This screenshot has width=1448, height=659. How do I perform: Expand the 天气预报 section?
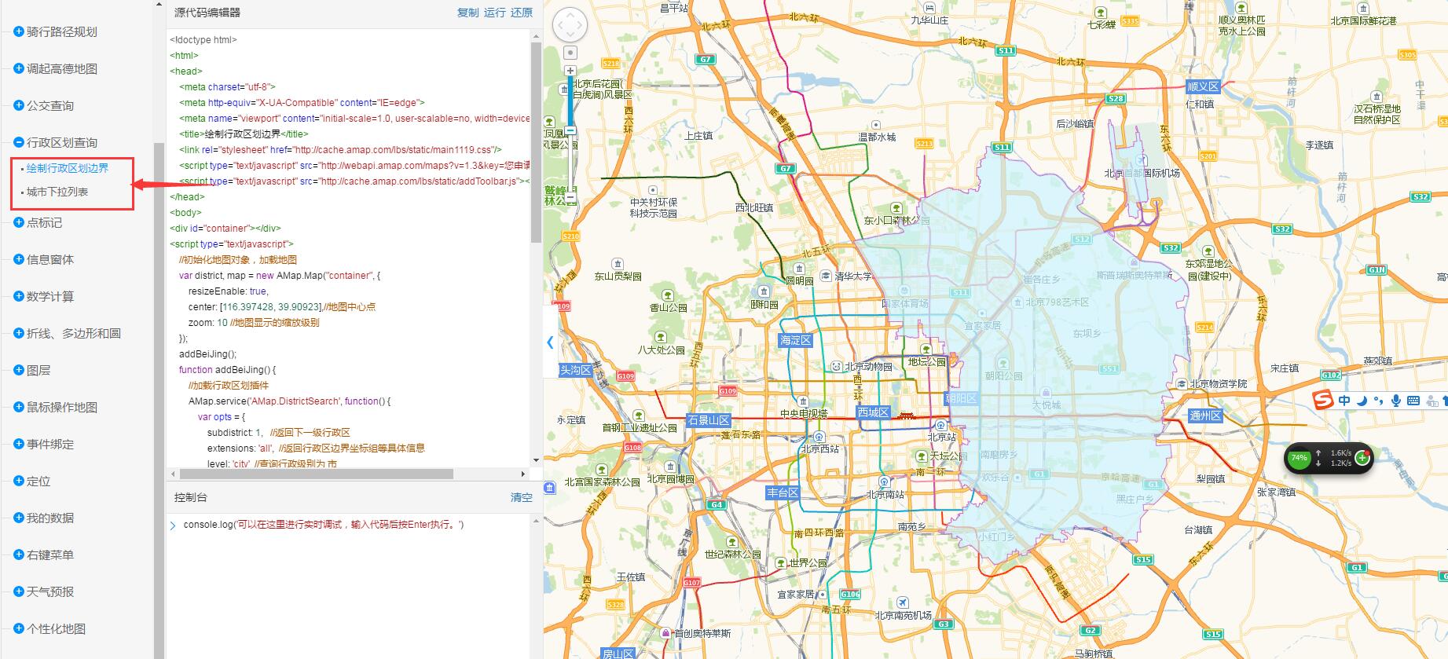[20, 591]
